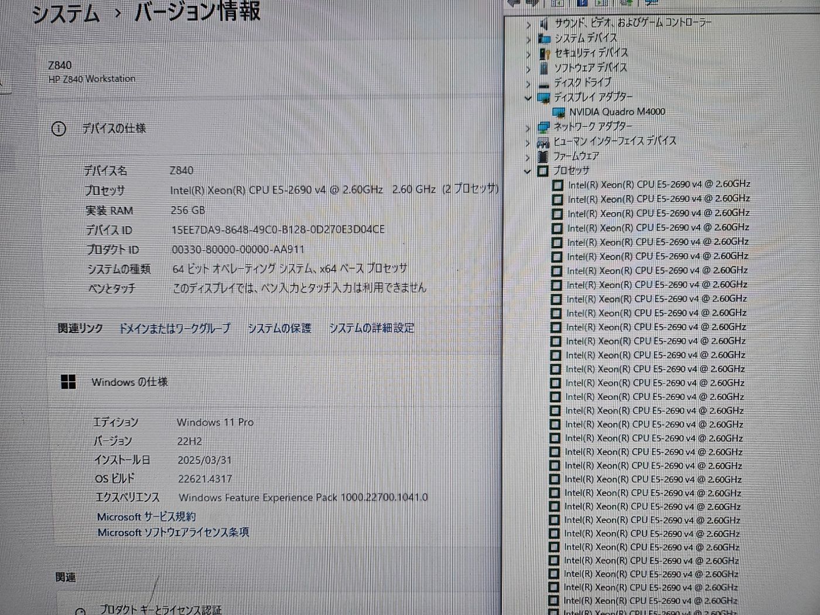This screenshot has height=615, width=820.
Task: Collapse the プロセッサ node
Action: click(x=527, y=171)
